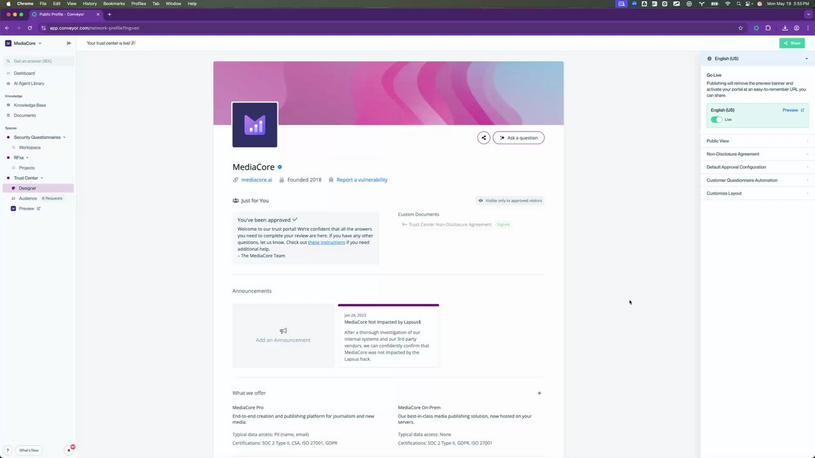Click the green Share button

click(x=792, y=43)
